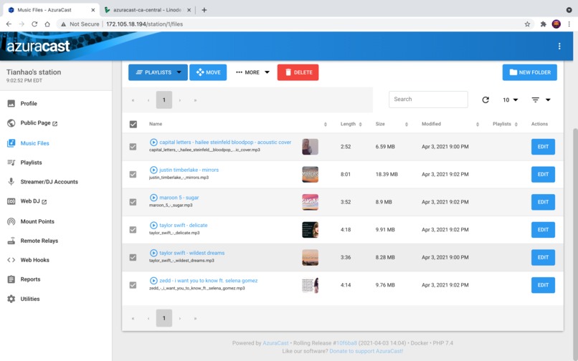Play maroon 5 - sugar track

[x=153, y=198]
